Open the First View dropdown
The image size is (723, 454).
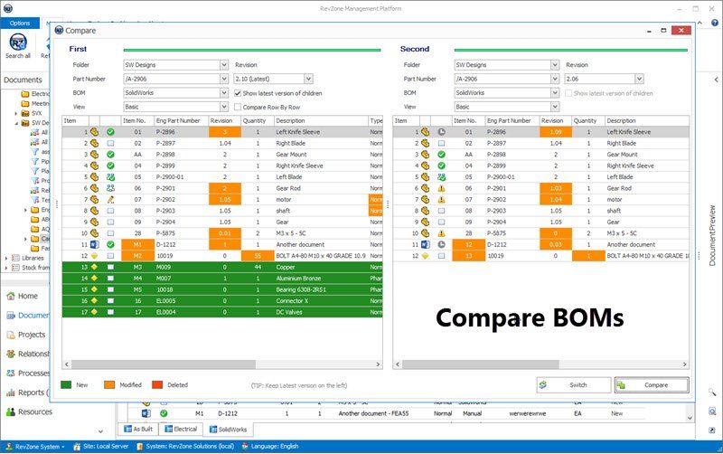pos(223,107)
